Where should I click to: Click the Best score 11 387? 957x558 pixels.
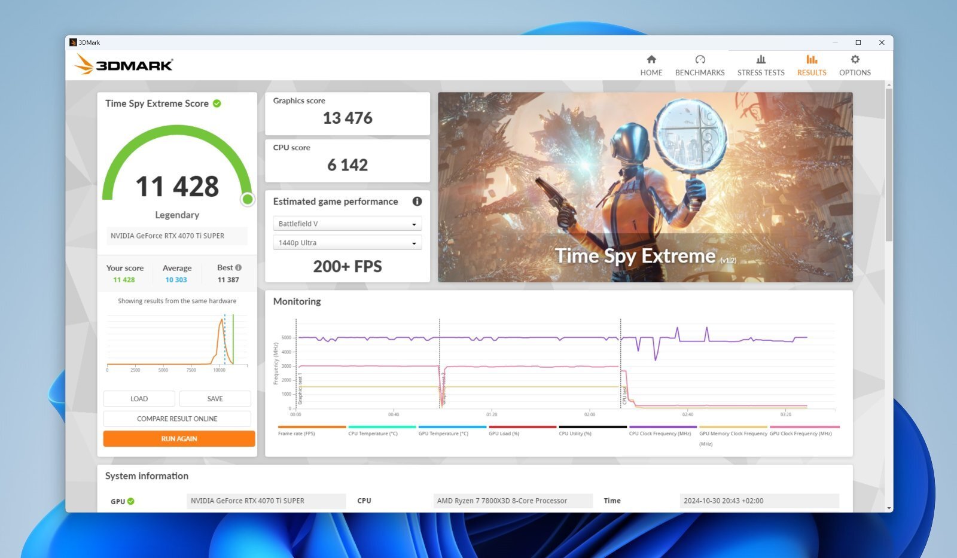[x=228, y=280]
